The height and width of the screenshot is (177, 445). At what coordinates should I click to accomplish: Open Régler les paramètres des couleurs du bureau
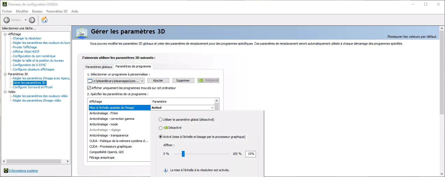point(41,43)
